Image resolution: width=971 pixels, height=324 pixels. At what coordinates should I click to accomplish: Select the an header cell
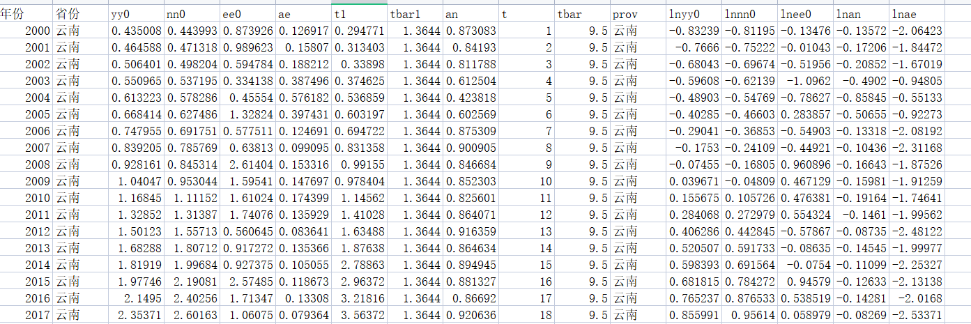(x=471, y=14)
